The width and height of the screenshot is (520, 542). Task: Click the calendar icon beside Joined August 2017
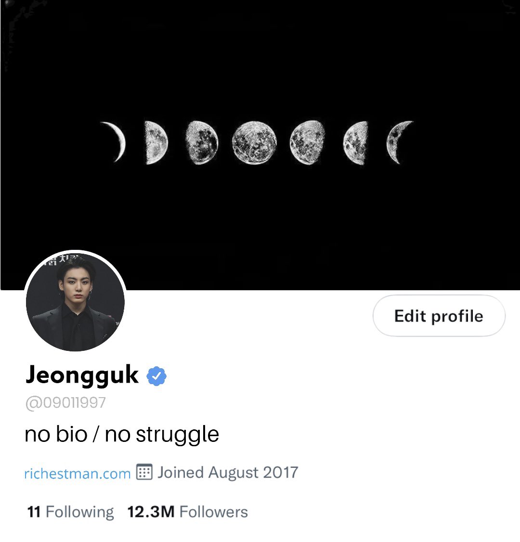[x=144, y=472]
